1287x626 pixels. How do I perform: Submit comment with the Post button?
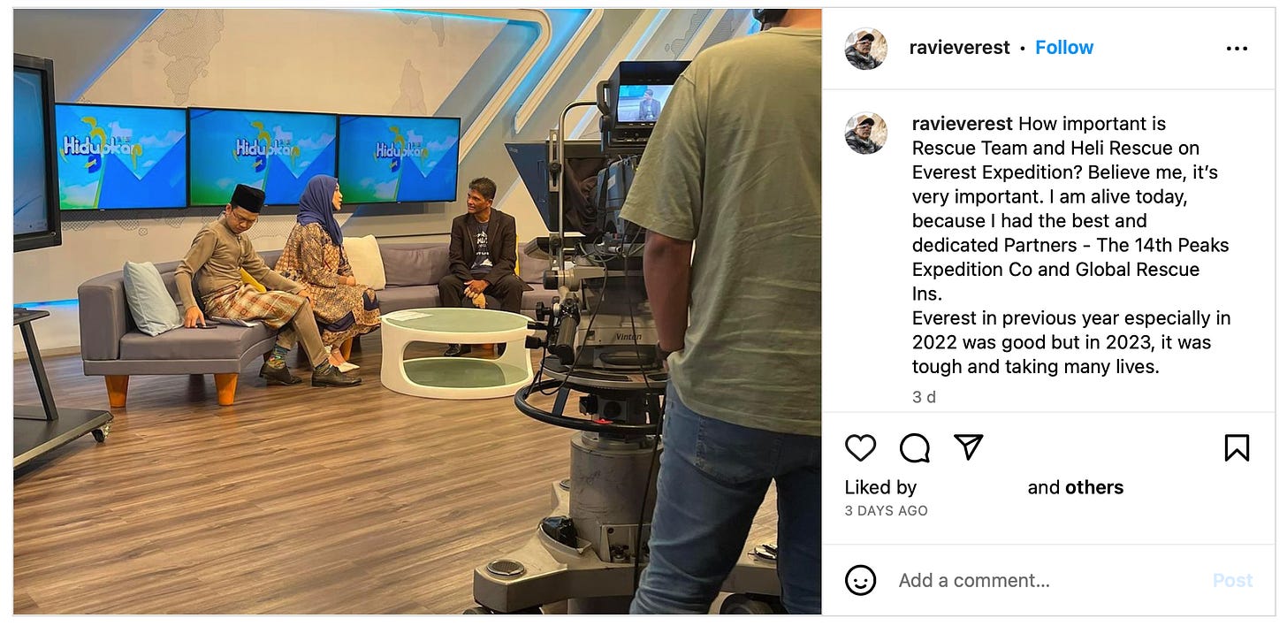(1232, 581)
